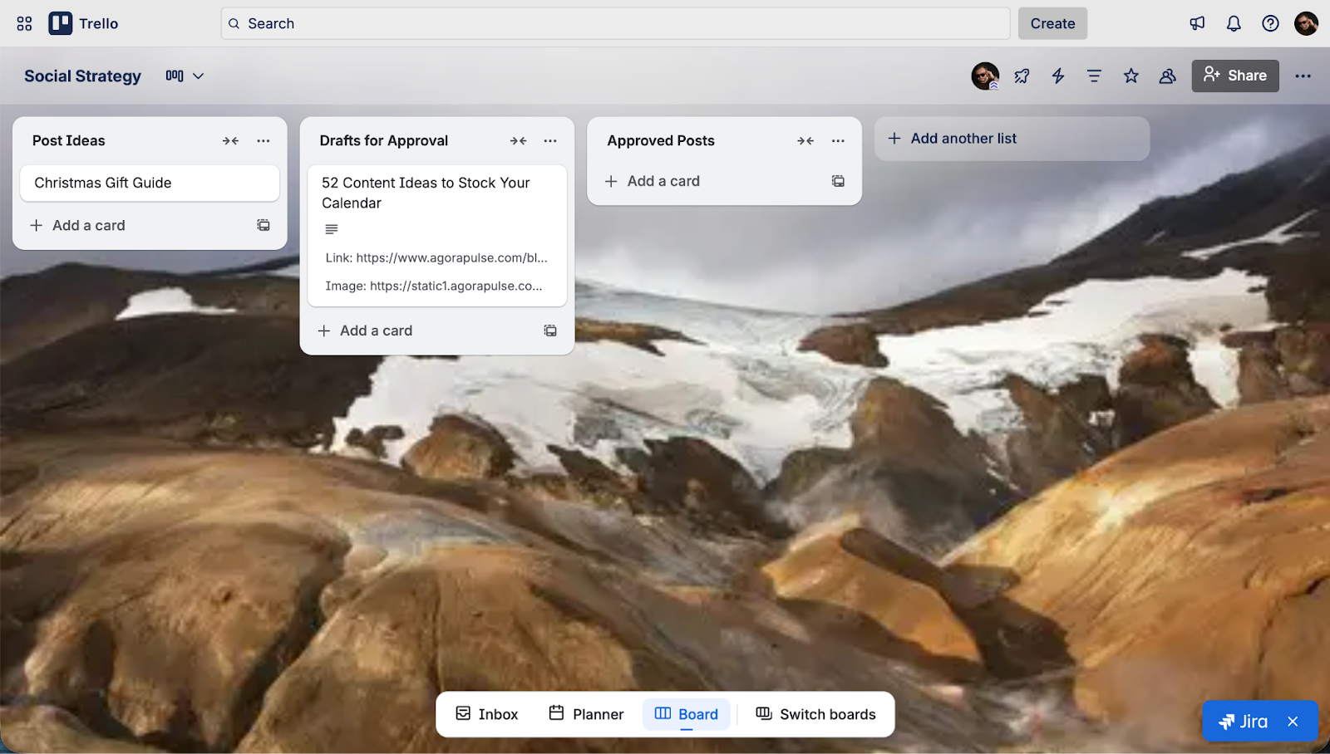This screenshot has height=754, width=1330.
Task: Open Trello board Automation (lightning icon)
Action: (1057, 76)
